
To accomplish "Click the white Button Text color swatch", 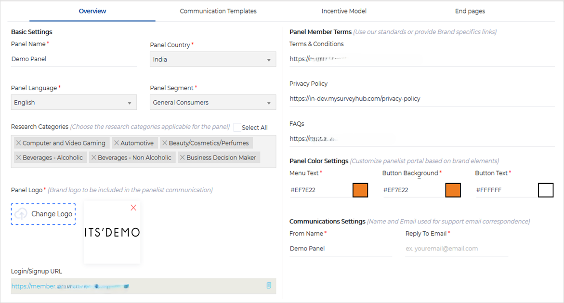I will click(x=546, y=190).
